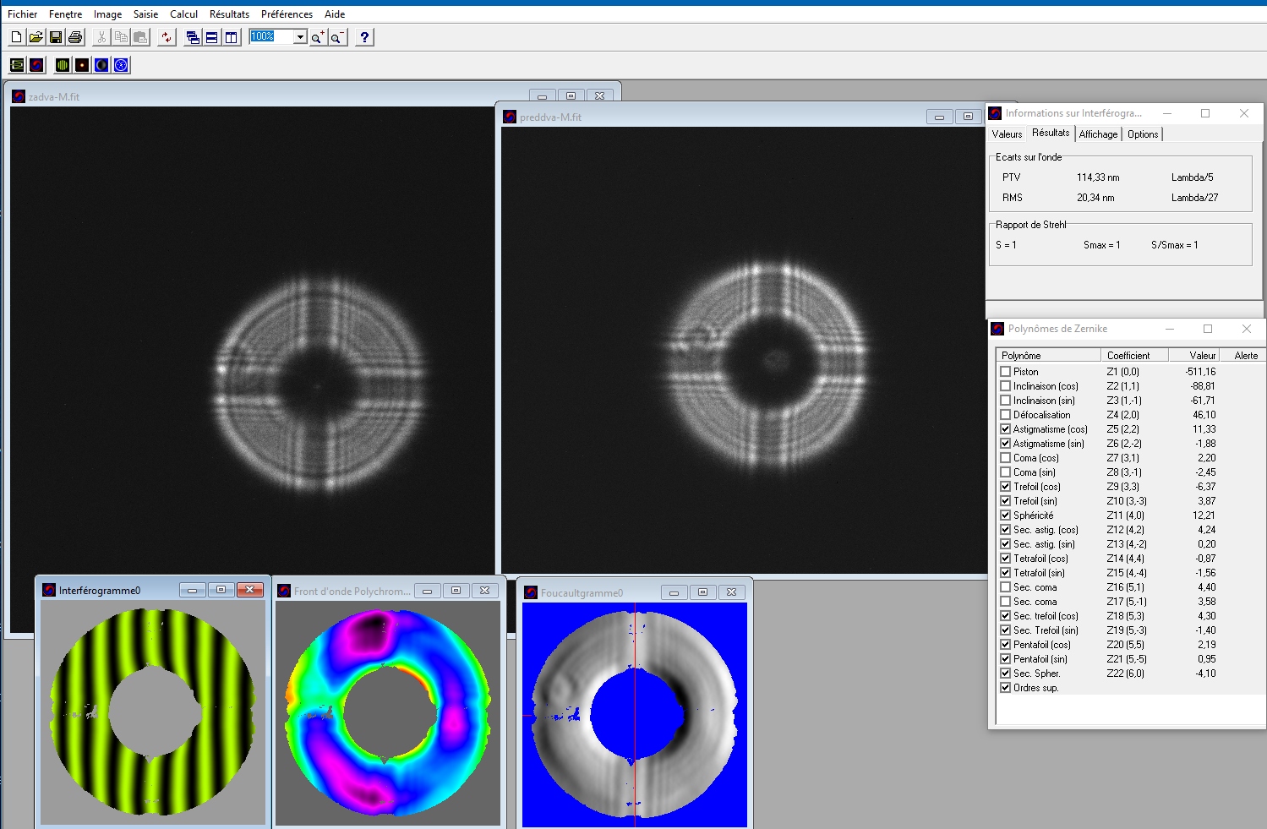1267x829 pixels.
Task: Open the Préférences menu
Action: (287, 14)
